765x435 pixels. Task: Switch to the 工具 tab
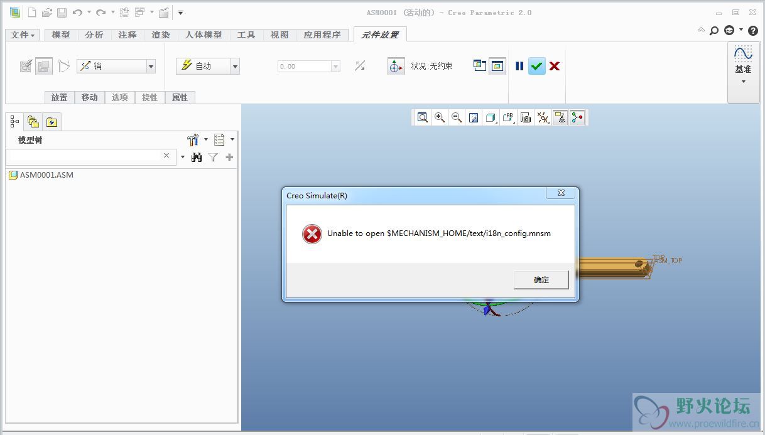pos(246,35)
